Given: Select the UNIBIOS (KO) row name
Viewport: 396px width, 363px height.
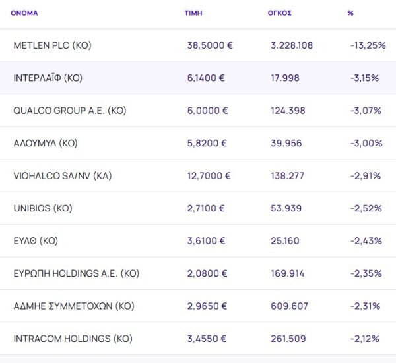Looking at the screenshot, I should (x=43, y=208).
